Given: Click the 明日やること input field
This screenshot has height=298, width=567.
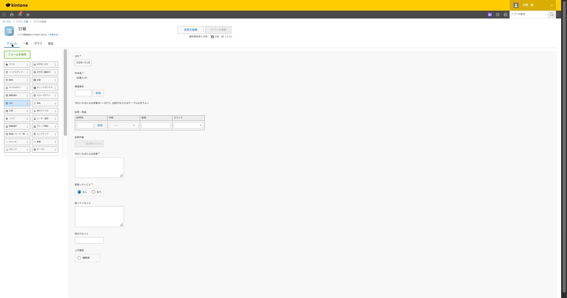Looking at the screenshot, I should click(x=89, y=240).
